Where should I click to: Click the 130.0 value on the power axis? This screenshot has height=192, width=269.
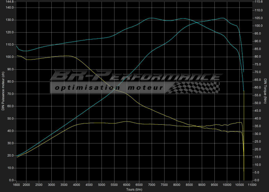point(9,20)
